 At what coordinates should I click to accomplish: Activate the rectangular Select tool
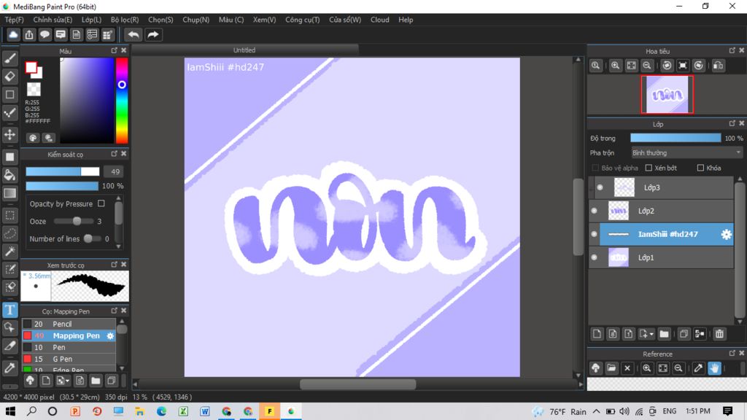10,215
